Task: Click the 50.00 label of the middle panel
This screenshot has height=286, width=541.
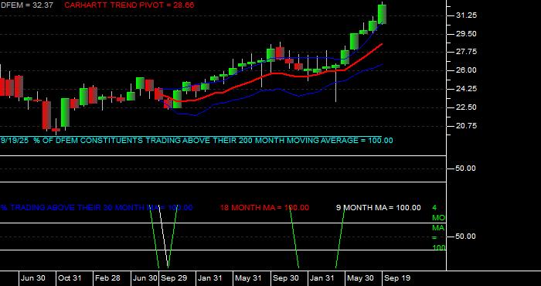Action: click(466, 169)
